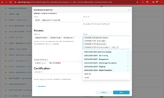Go back using the browser back arrow

click(2, 2)
